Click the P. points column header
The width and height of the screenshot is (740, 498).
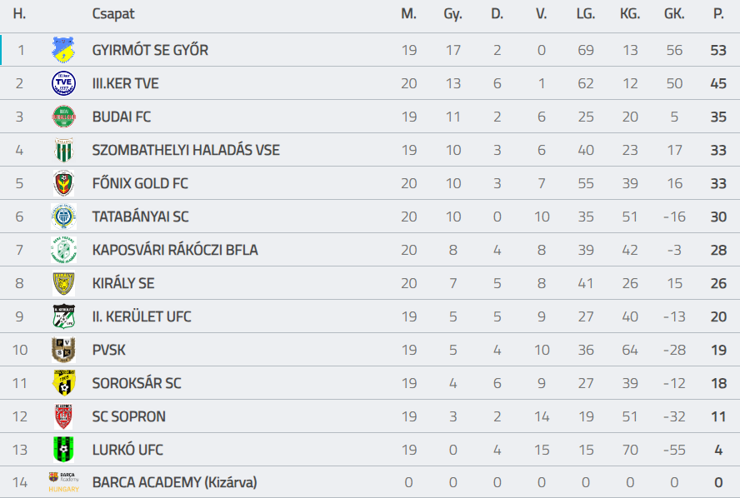pyautogui.click(x=718, y=14)
